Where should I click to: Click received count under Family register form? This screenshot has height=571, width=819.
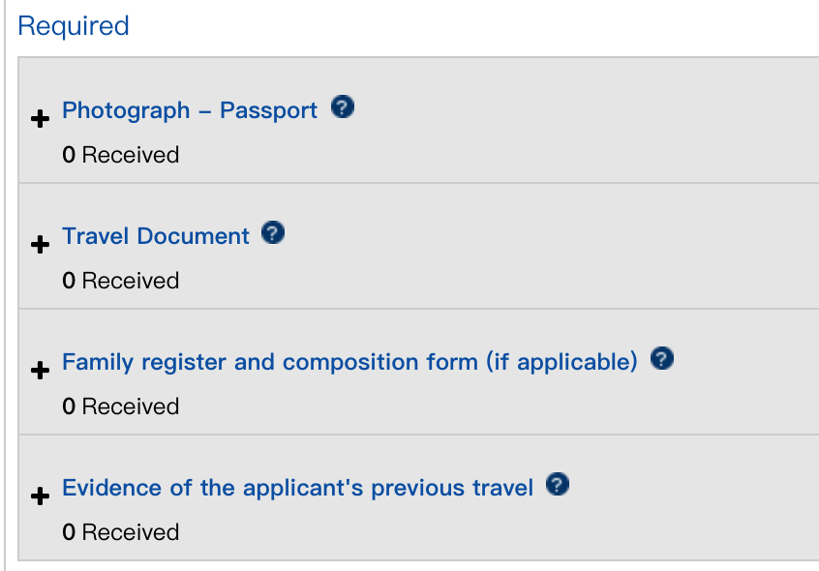point(120,406)
